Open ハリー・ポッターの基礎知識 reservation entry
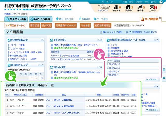 point(65,56)
